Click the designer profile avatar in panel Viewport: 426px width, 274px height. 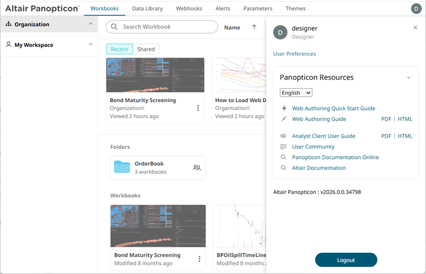tap(280, 32)
